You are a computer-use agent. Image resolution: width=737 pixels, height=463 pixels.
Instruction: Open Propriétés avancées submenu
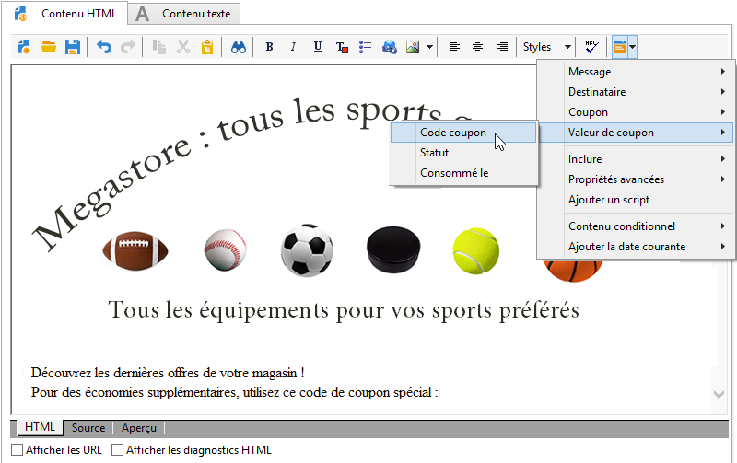pos(637,179)
